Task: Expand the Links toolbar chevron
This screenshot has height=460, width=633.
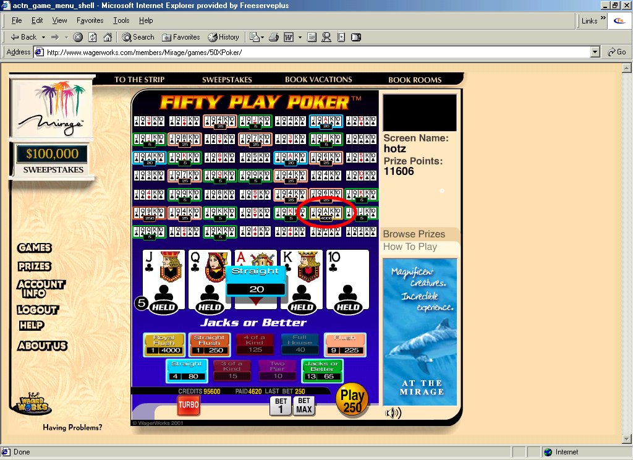Action: [x=603, y=18]
